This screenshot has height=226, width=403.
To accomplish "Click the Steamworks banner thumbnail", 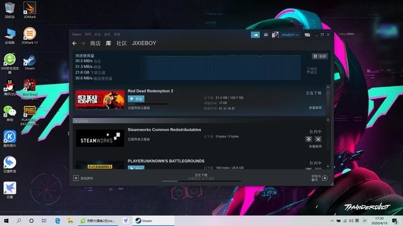I will tap(100, 138).
